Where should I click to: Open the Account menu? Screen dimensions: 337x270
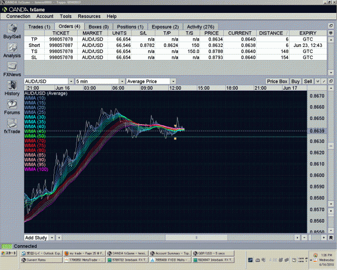point(45,16)
